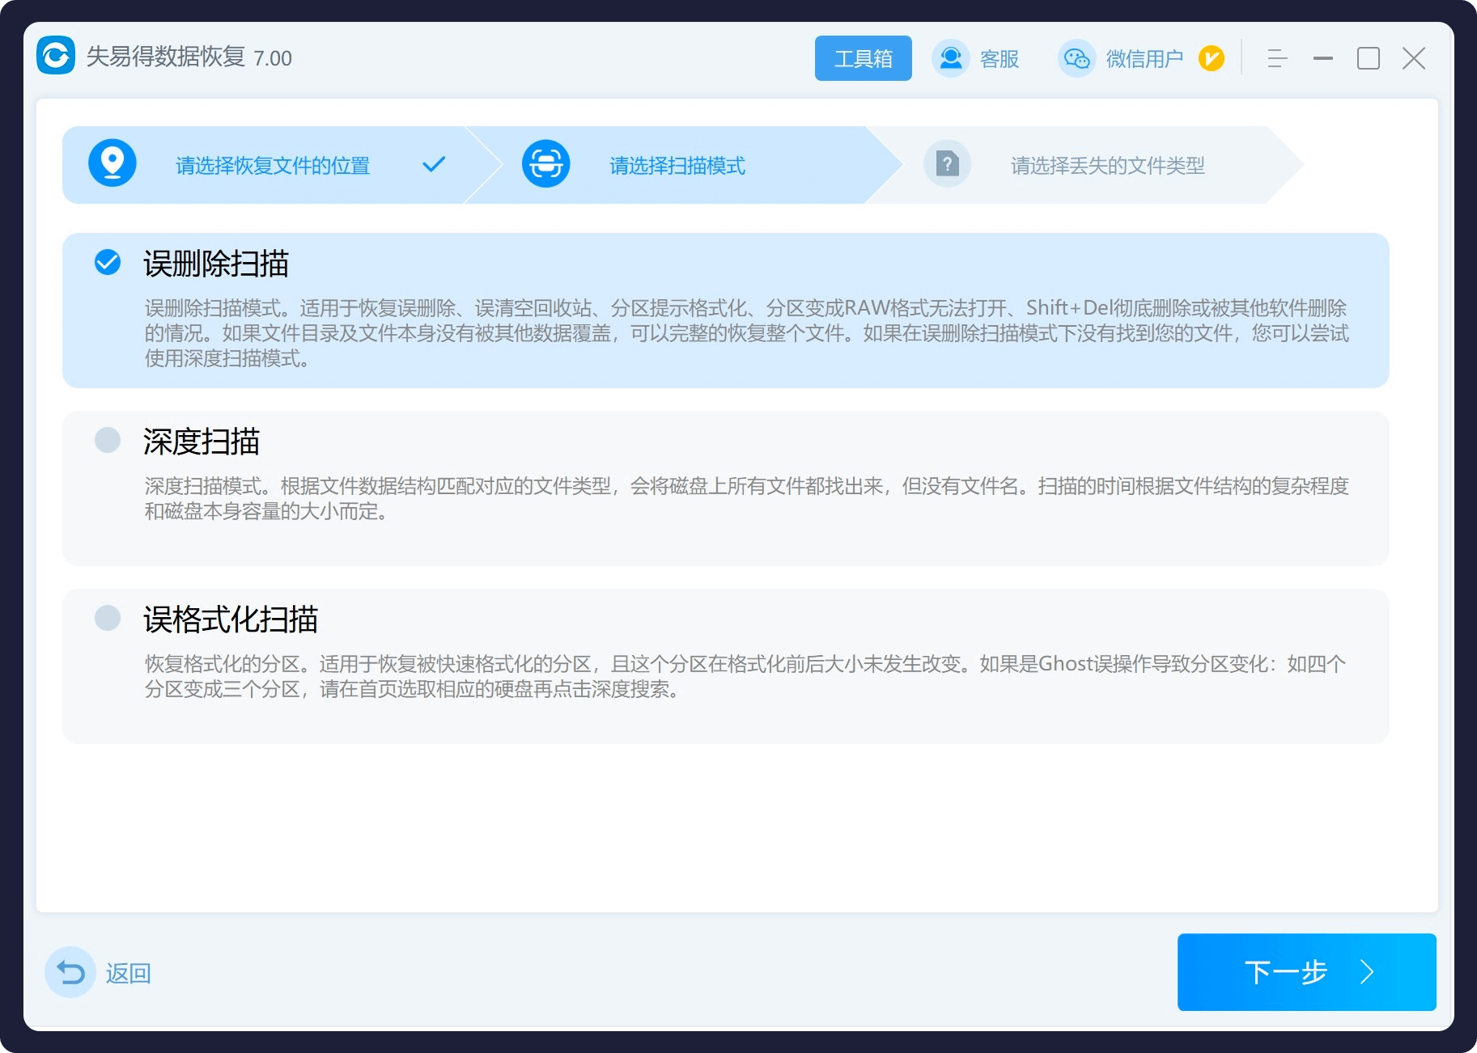
Task: Click the 深度扫描 description text
Action: tap(746, 498)
